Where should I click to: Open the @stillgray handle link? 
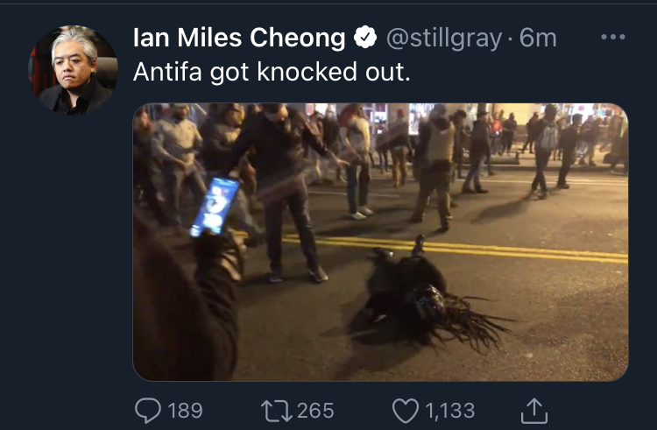(444, 39)
